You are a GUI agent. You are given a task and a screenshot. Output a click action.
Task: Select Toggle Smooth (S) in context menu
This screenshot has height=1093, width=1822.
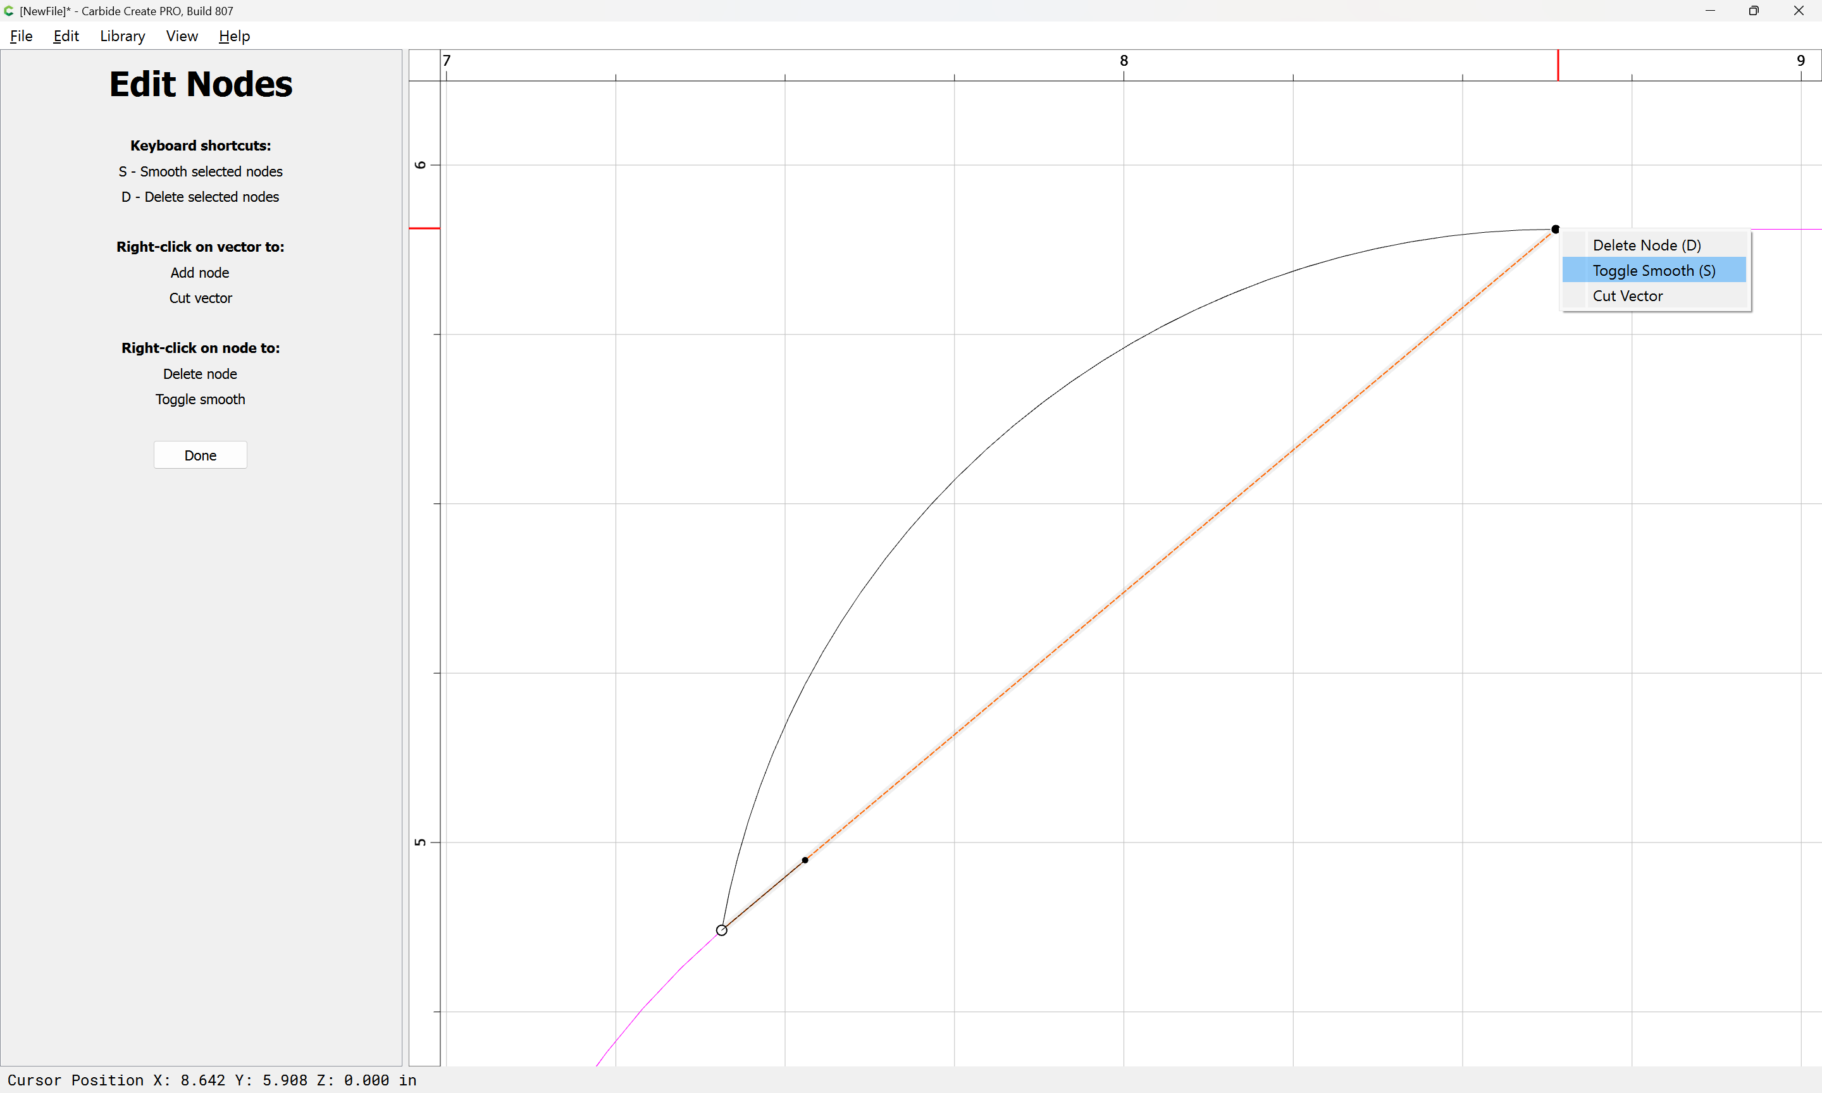(1653, 270)
